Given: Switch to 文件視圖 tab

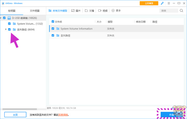Looking at the screenshot, I should click(34, 11).
